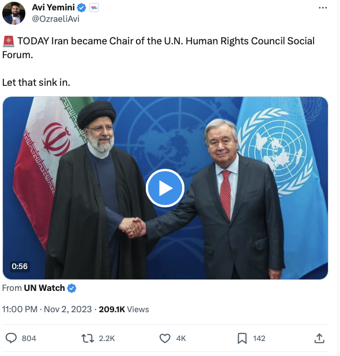Open Avi Yemini's profile picture
The image size is (340, 356).
pos(14,13)
